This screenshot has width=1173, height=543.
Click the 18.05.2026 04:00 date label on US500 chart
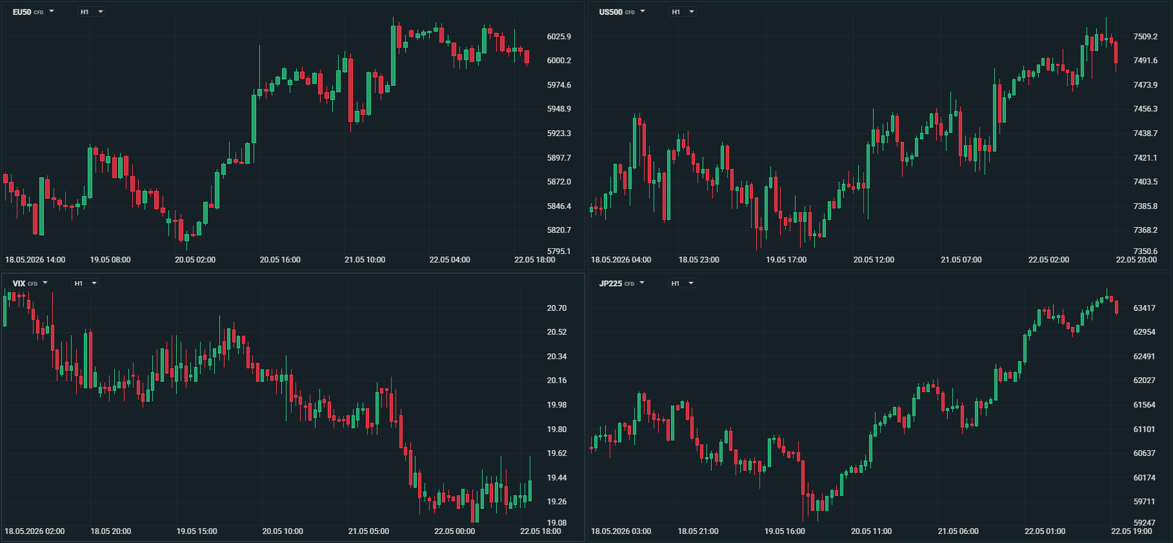(x=621, y=260)
